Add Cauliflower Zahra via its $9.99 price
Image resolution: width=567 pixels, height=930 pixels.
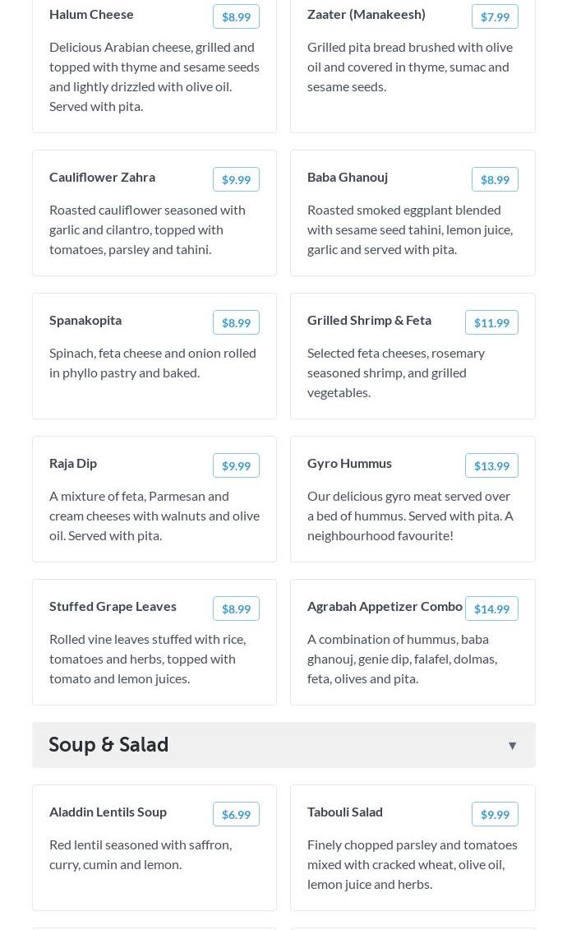coord(236,179)
